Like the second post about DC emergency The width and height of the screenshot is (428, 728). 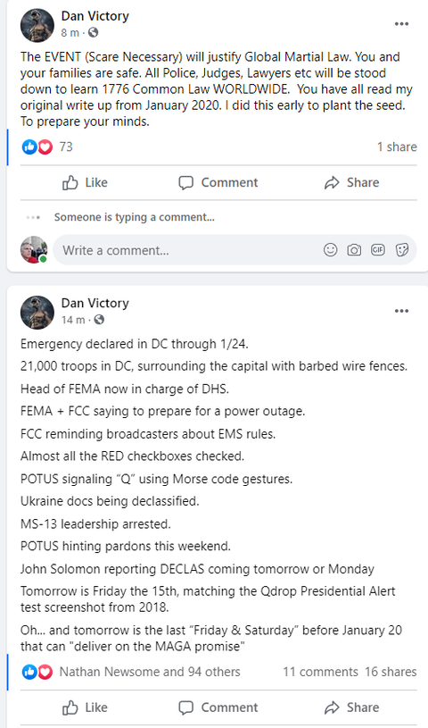[x=85, y=707]
